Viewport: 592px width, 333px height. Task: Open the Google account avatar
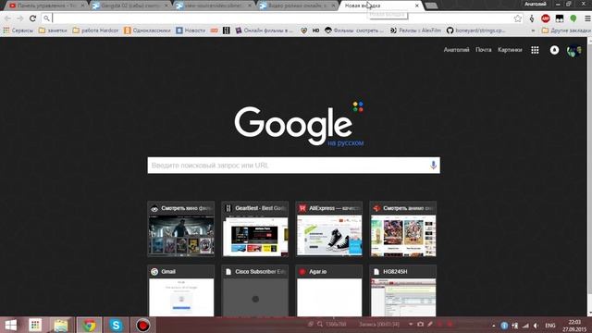[573, 50]
